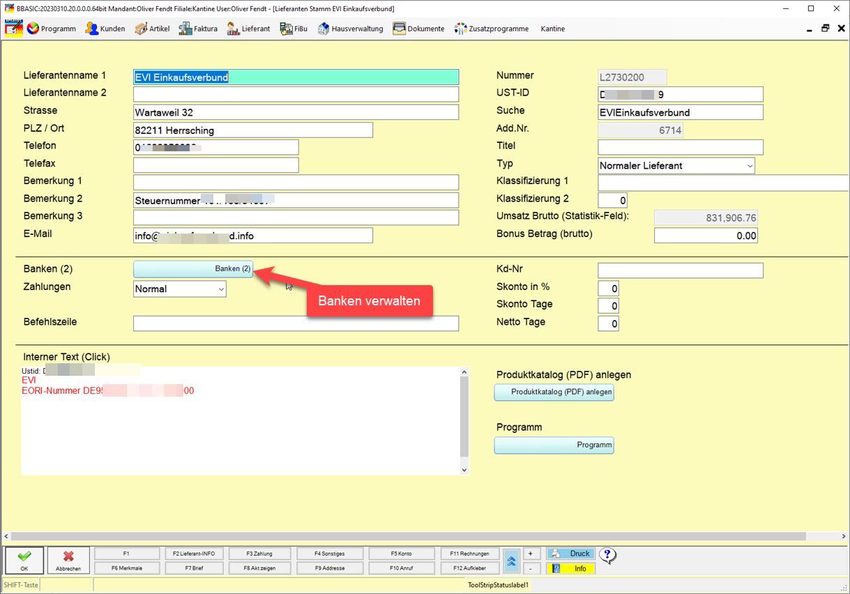Click the F5 Konto button
Screen dimensions: 850x594
pos(400,554)
